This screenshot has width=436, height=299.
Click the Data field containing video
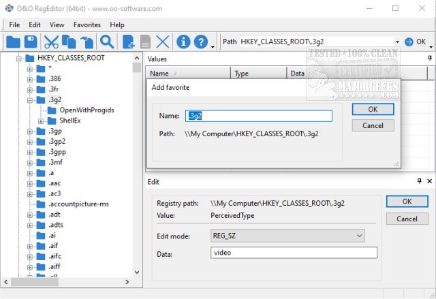tap(294, 253)
